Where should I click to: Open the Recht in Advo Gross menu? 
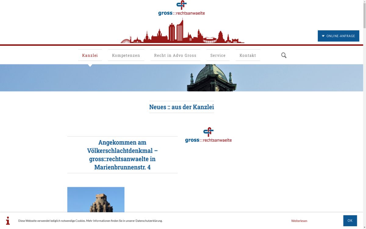coord(175,55)
